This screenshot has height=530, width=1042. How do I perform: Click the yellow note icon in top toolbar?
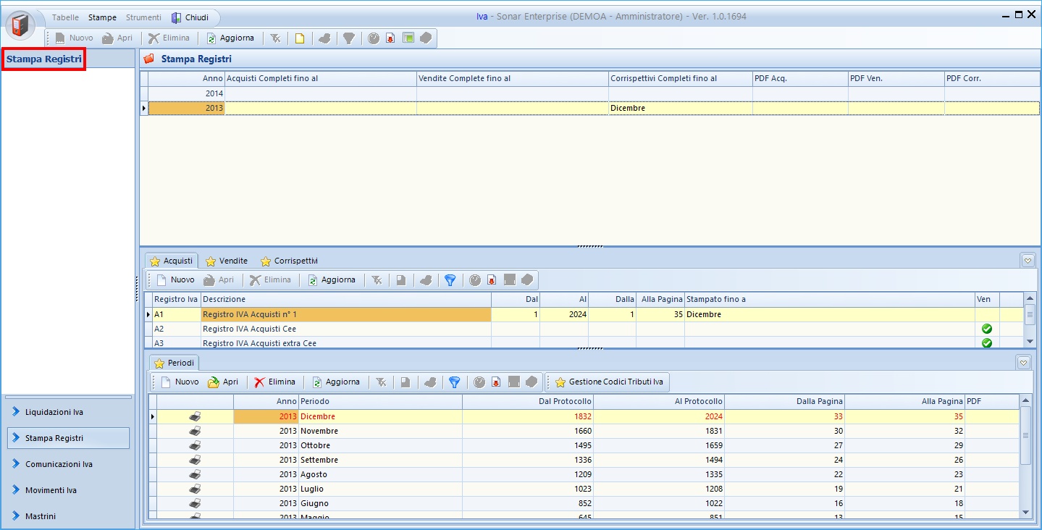pos(299,38)
